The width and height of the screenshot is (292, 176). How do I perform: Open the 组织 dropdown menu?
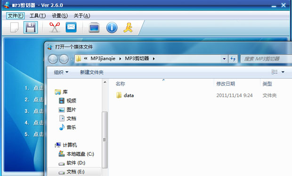point(61,72)
